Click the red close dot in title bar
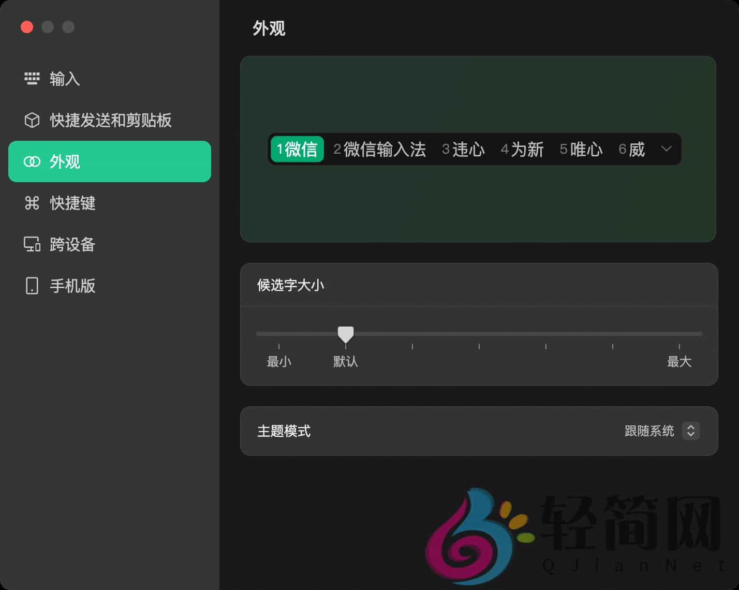739x590 pixels. (27, 27)
